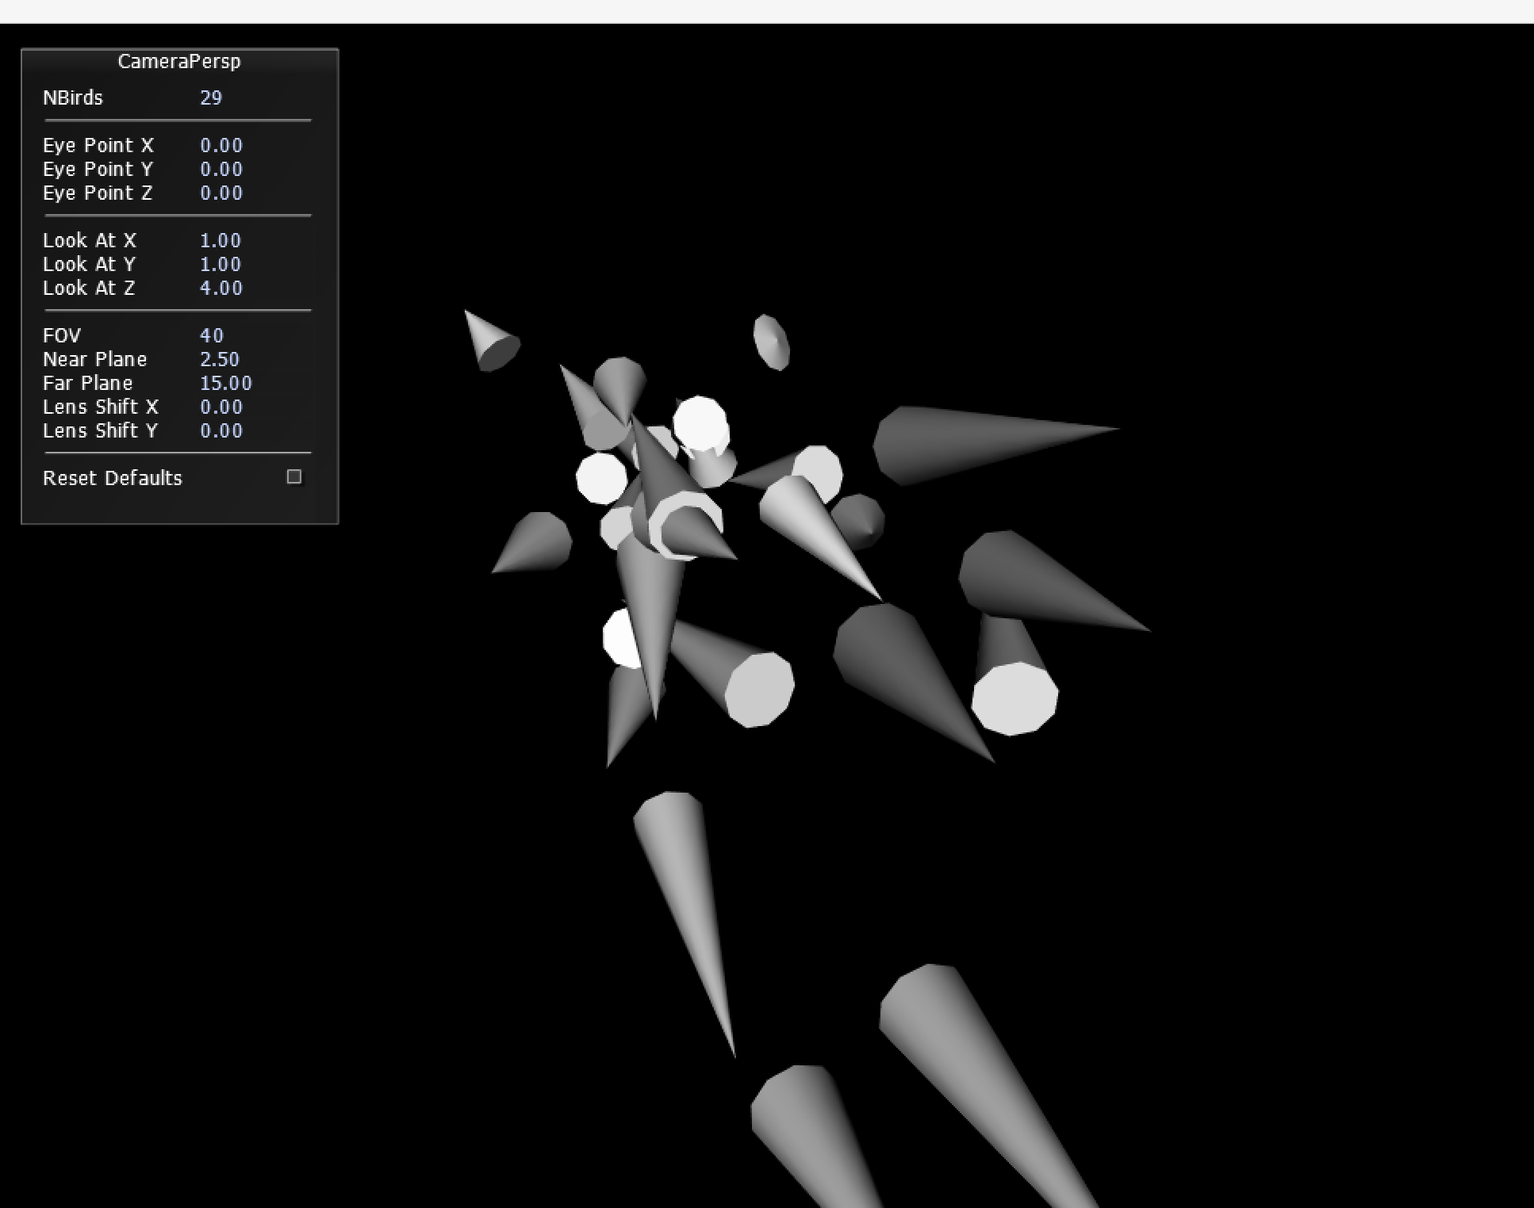Select the Eye Point X value
Viewport: 1534px width, 1208px height.
tap(221, 145)
